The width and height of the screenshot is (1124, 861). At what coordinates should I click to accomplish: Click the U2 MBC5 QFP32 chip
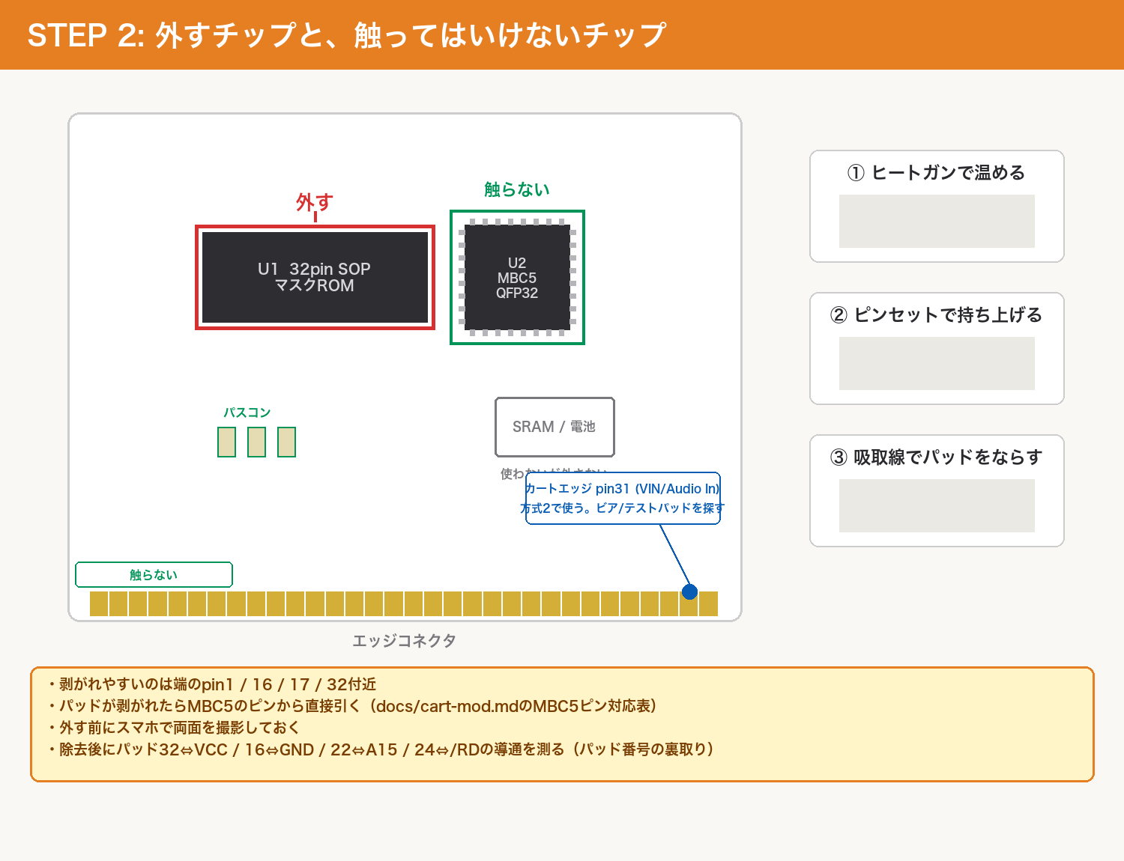point(517,277)
